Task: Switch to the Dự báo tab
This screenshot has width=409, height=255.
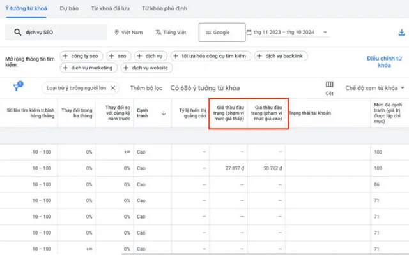Action: pyautogui.click(x=69, y=8)
